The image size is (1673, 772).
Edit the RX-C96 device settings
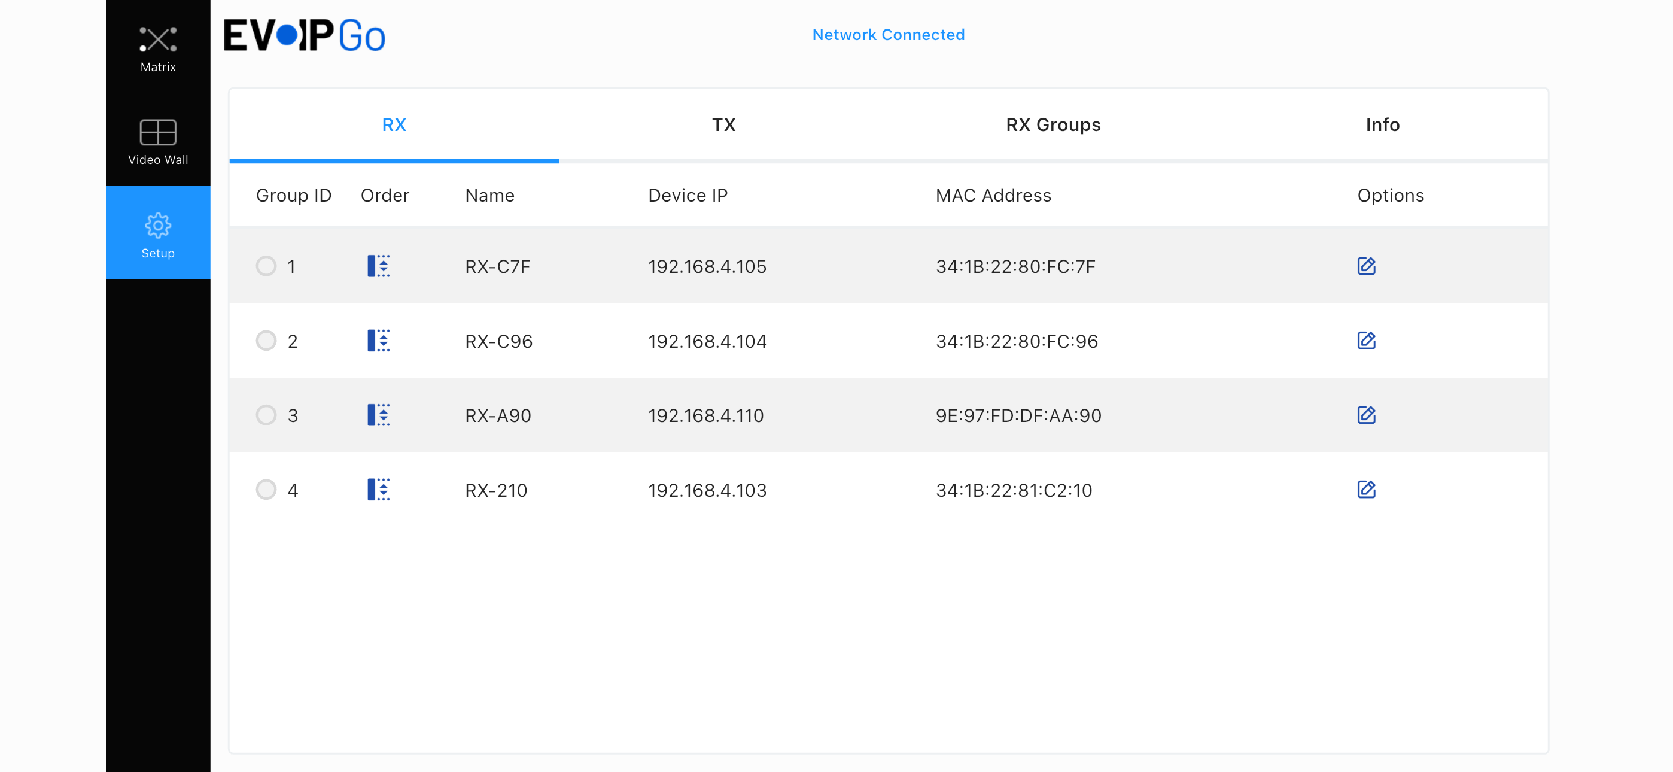(1367, 341)
